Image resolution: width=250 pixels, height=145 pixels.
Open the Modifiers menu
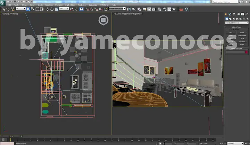(49, 5)
